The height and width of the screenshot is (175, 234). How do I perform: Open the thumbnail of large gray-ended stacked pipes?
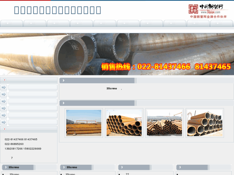pos(205,123)
